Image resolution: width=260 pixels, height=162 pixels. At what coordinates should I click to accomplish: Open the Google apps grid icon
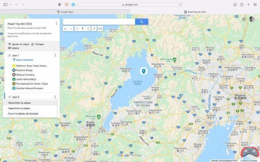point(244,19)
